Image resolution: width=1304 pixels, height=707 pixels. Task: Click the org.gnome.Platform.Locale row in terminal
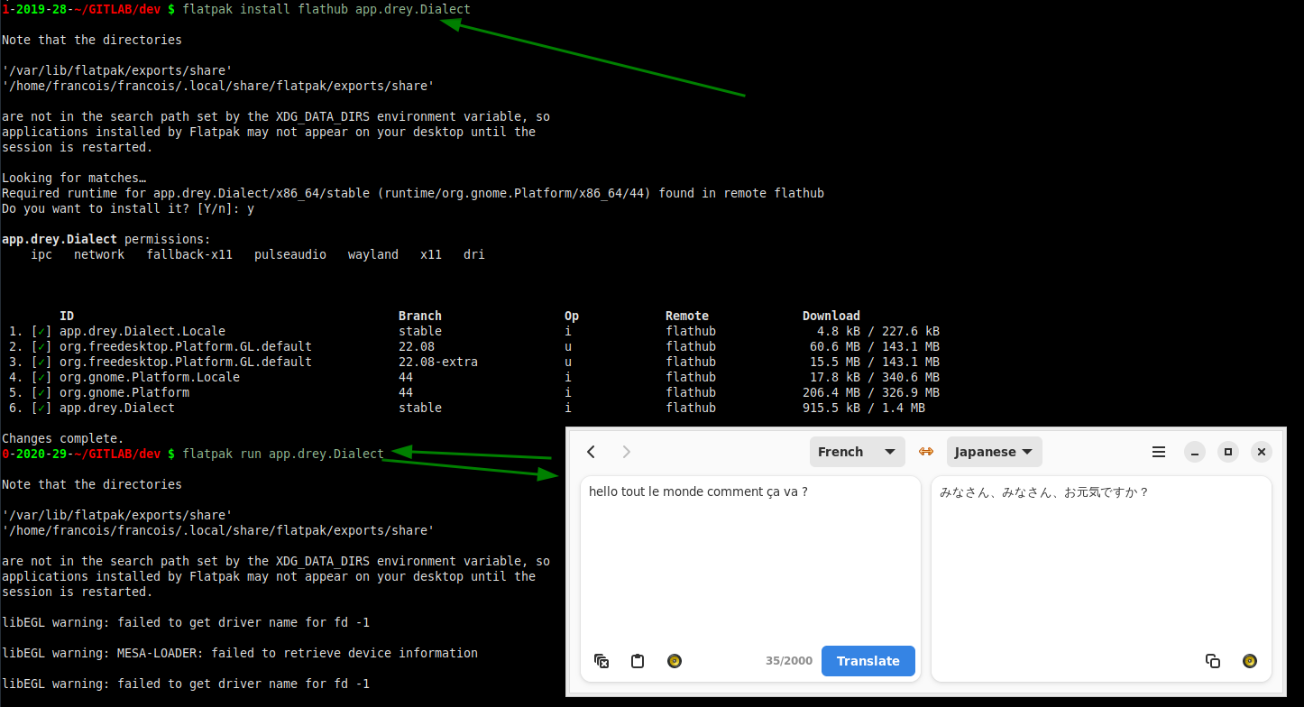click(150, 377)
